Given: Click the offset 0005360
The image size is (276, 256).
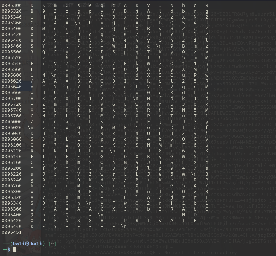Looking at the screenshot, I should [x=12, y=23].
